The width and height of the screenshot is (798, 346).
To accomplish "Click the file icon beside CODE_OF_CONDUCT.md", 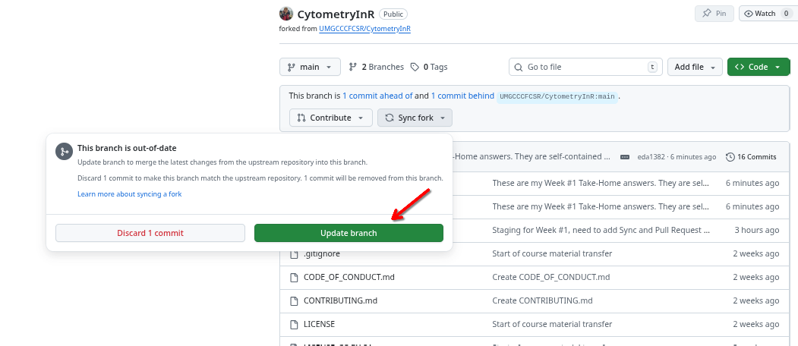I will click(295, 277).
